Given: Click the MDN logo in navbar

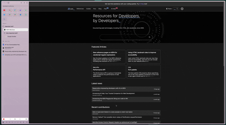Looking at the screenshot, I should pyautogui.click(x=71, y=9).
